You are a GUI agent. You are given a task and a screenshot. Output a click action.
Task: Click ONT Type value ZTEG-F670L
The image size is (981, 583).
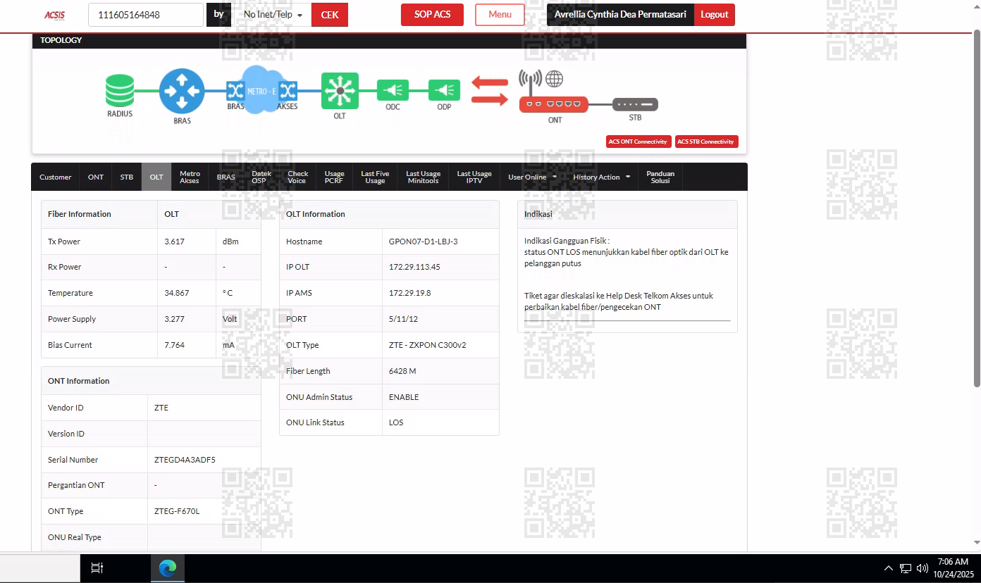(177, 511)
